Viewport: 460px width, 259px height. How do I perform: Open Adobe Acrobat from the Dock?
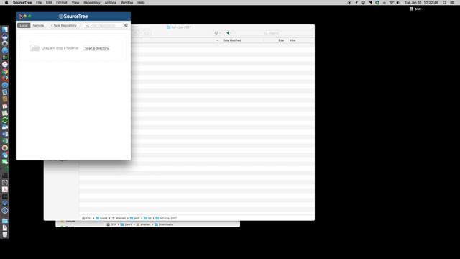click(x=5, y=189)
